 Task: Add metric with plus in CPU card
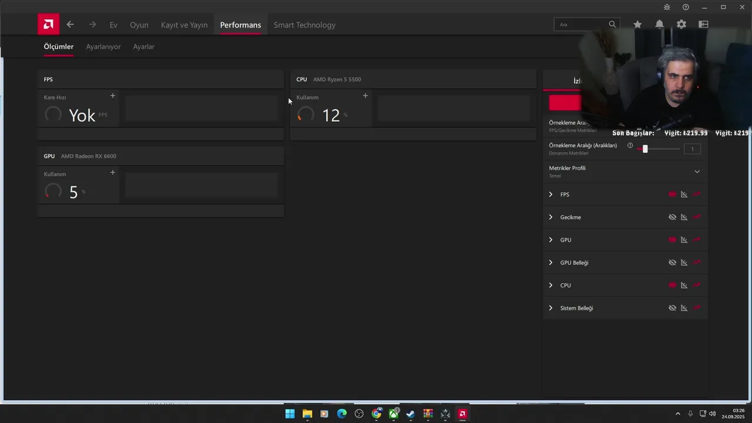[x=365, y=96]
